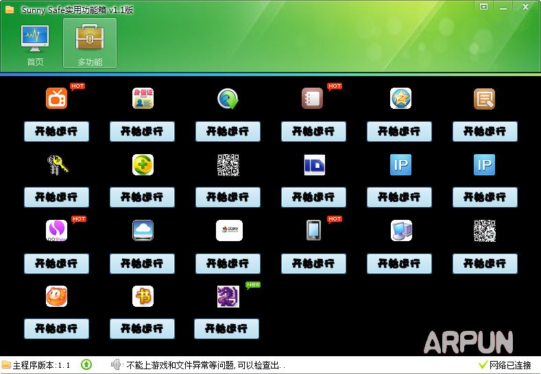Select the green download arrow globe icon

tap(228, 99)
